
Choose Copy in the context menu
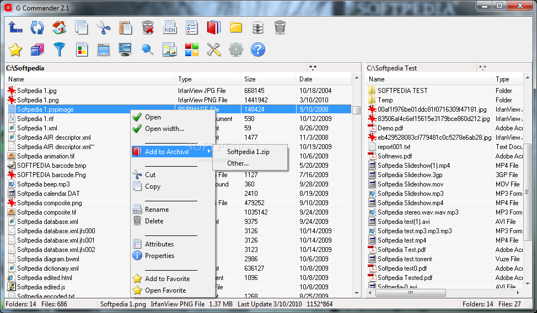[x=173, y=186]
